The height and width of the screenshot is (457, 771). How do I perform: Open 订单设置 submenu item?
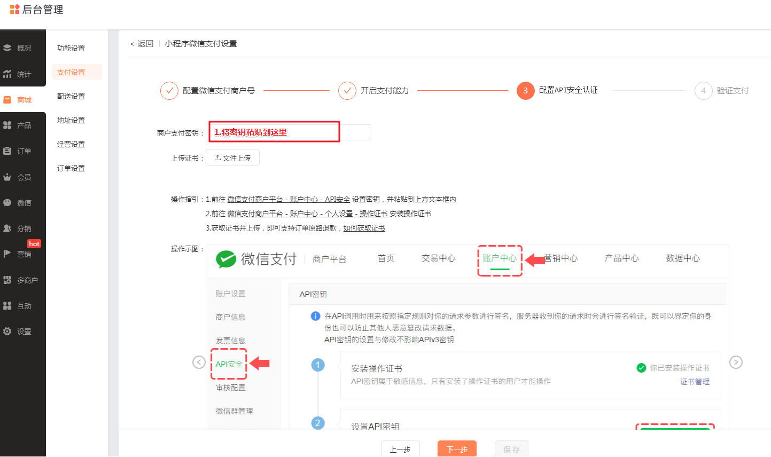(71, 168)
